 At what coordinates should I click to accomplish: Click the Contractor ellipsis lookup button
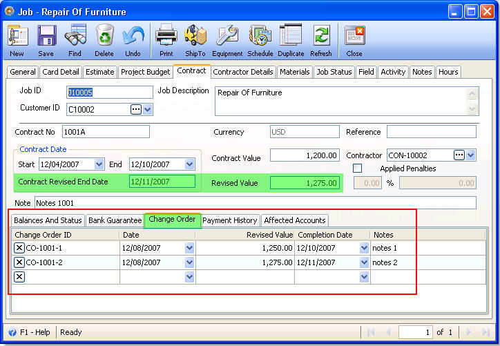(x=459, y=155)
